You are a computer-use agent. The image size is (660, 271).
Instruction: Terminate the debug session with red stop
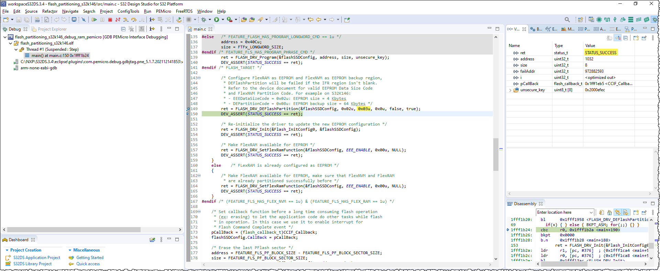tap(110, 20)
